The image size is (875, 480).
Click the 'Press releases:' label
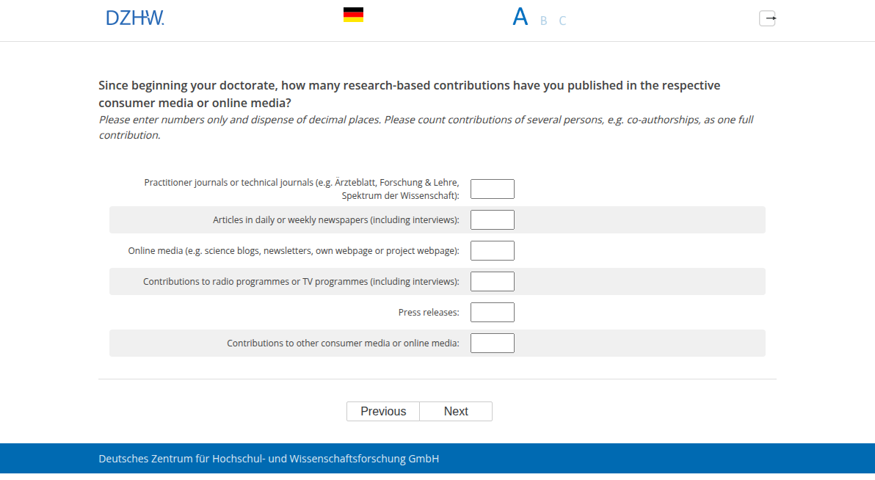click(429, 313)
